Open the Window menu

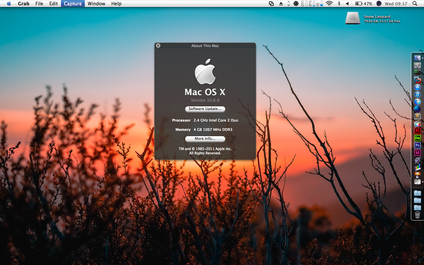[96, 4]
